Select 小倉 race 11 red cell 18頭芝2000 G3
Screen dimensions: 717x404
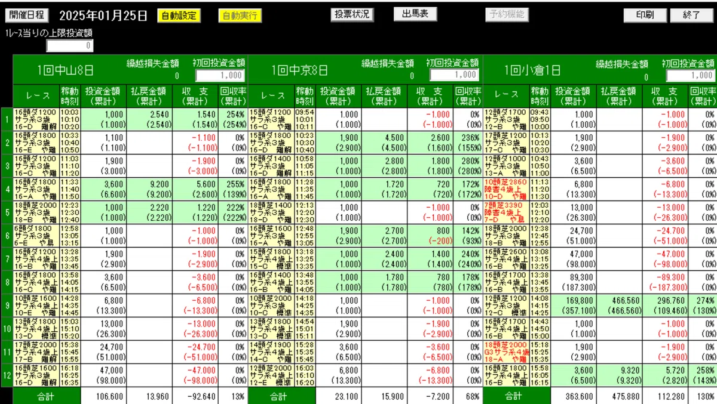point(505,352)
